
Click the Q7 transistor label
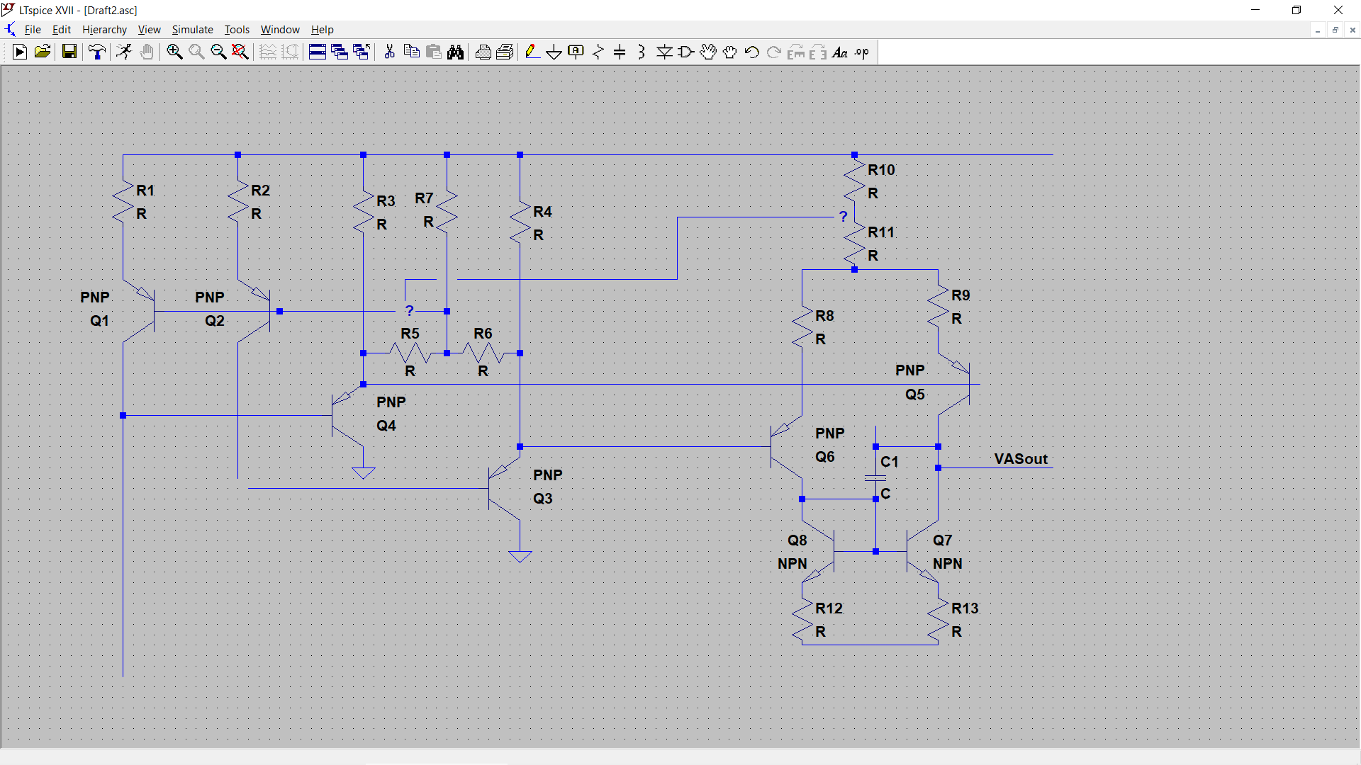pos(942,540)
